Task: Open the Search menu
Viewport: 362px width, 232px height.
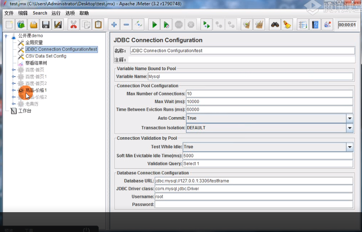Action: pos(40,13)
